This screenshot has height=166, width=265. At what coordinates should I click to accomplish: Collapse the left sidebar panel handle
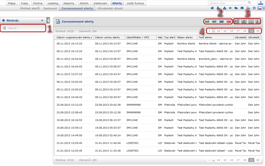tap(48, 20)
